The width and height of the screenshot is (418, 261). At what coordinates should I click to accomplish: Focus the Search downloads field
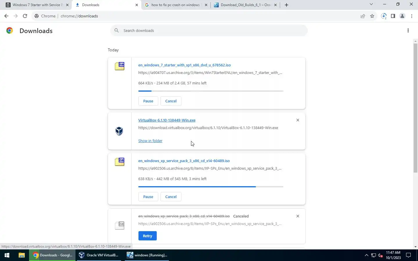click(x=209, y=30)
